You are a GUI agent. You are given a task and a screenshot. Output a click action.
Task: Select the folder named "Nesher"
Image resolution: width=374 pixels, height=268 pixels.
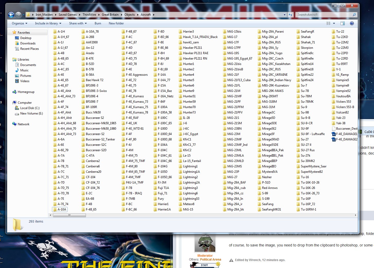coord(265,177)
